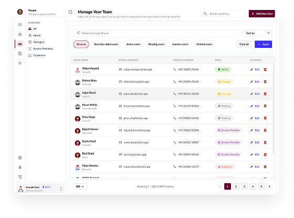
Task: Open notifications bell in left rail
Action: tap(20, 167)
